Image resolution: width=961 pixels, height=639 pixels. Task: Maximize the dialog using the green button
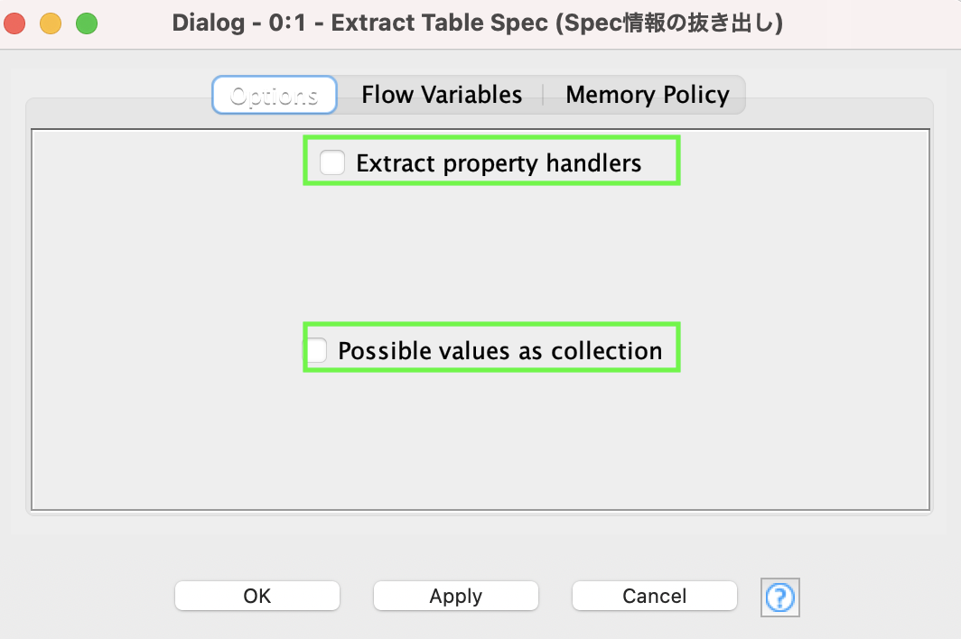(85, 22)
